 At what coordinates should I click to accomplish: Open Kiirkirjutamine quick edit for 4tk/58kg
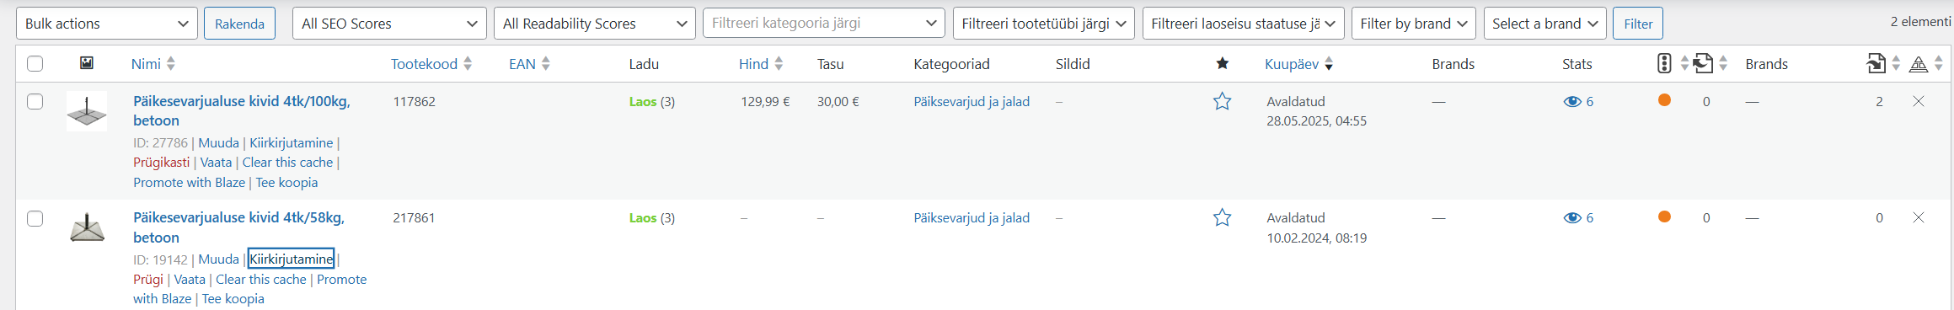[291, 259]
